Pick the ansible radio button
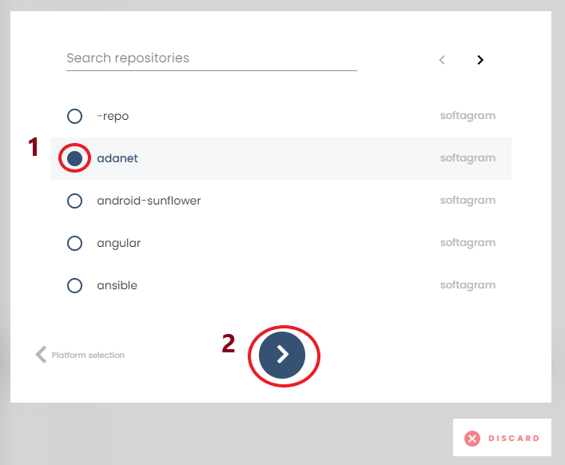Image resolution: width=565 pixels, height=465 pixels. click(x=74, y=285)
